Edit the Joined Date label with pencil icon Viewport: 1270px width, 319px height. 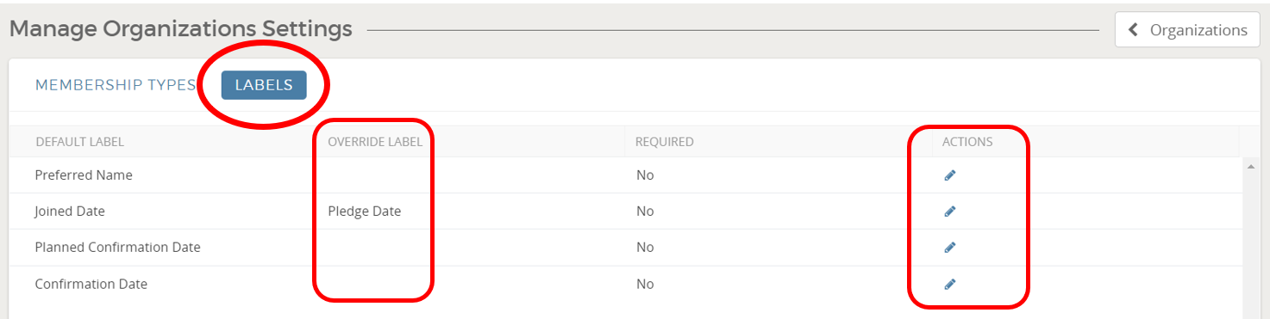click(950, 212)
